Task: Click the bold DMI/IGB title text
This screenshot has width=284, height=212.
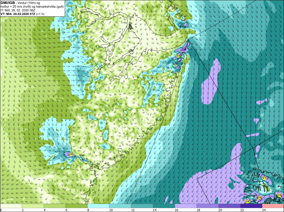Action: (8, 3)
